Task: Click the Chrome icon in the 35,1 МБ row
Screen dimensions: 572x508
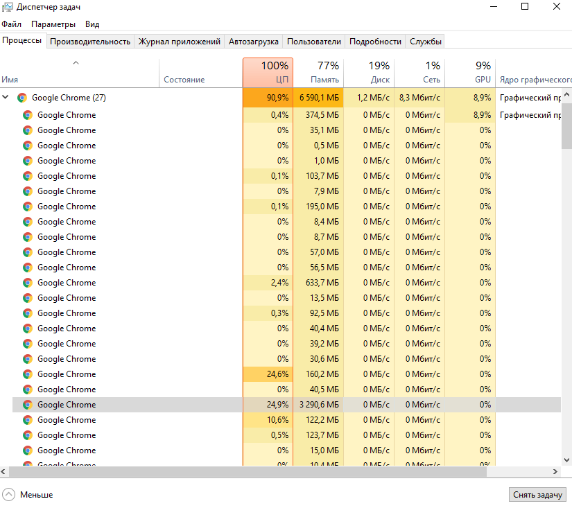Action: click(27, 130)
